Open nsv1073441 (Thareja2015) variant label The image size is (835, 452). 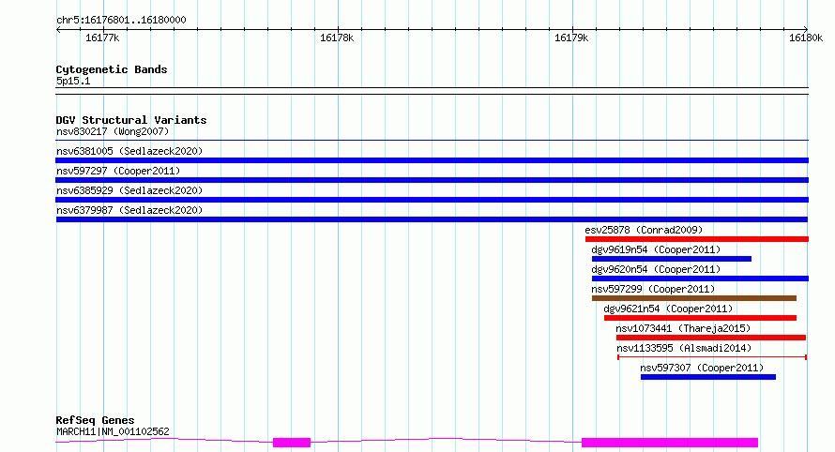tap(683, 328)
